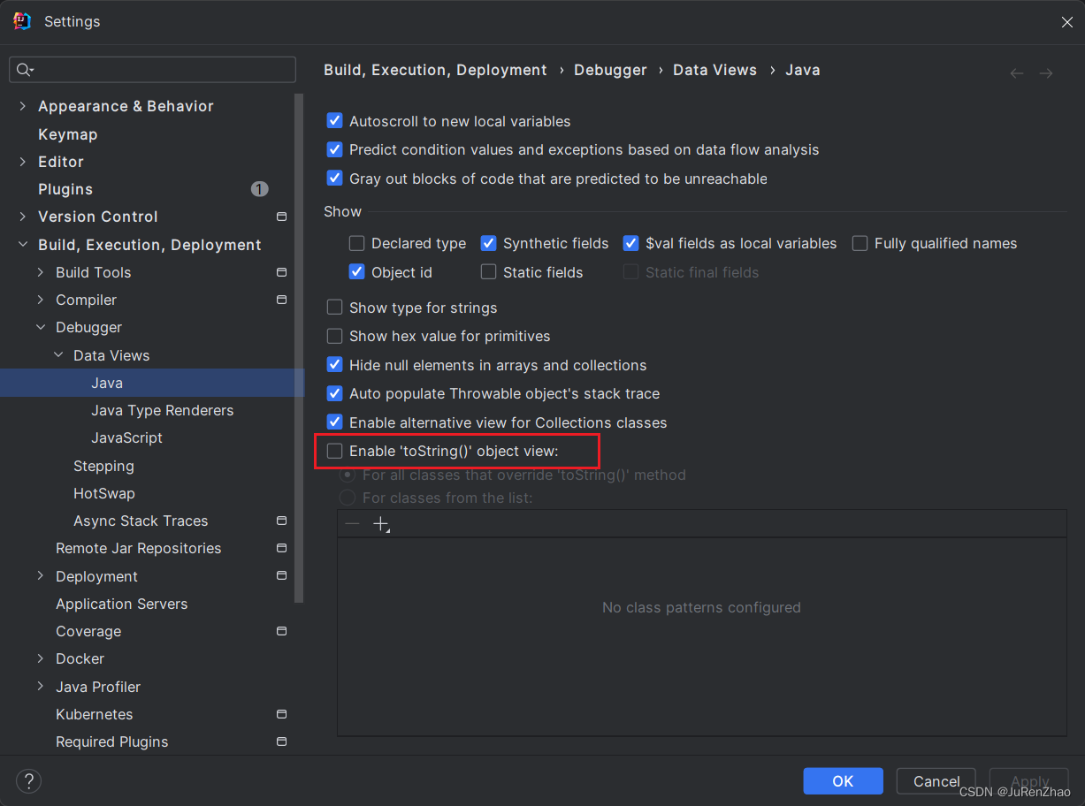Collapse Build, Execution, Deployment section

tap(22, 245)
